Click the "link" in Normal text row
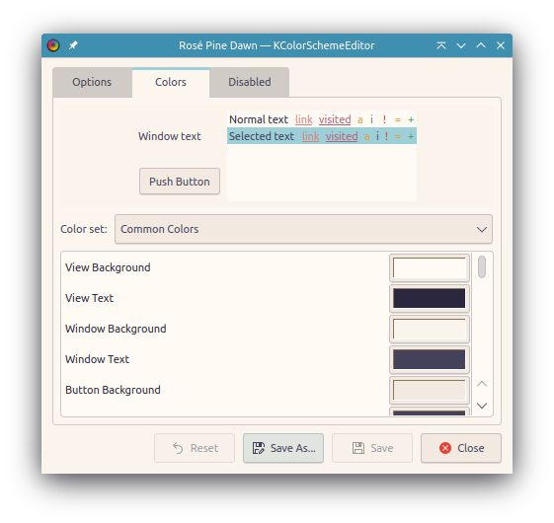The width and height of the screenshot is (554, 523). [304, 119]
